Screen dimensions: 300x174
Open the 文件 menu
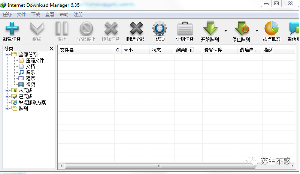(x=21, y=15)
